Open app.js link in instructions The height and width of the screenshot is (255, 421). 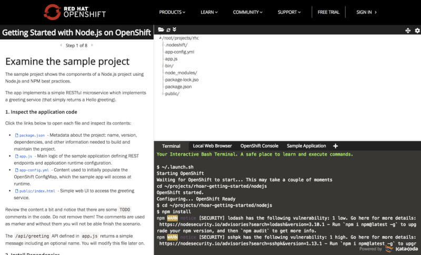coord(25,156)
